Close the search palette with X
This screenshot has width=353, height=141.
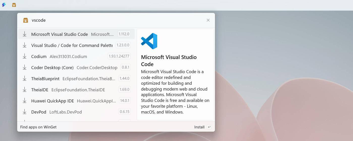[x=208, y=20]
